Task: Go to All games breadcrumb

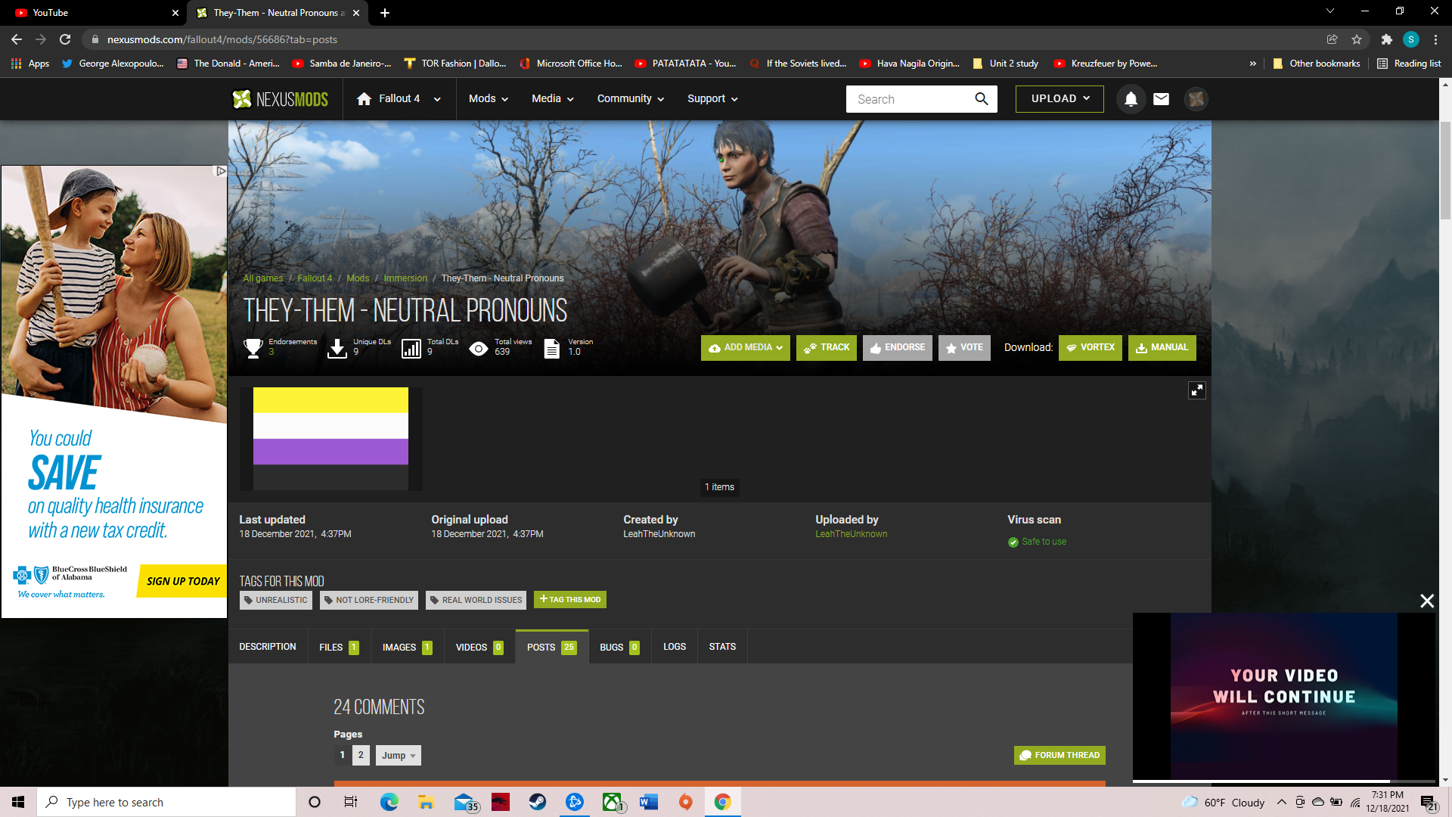Action: 263,278
